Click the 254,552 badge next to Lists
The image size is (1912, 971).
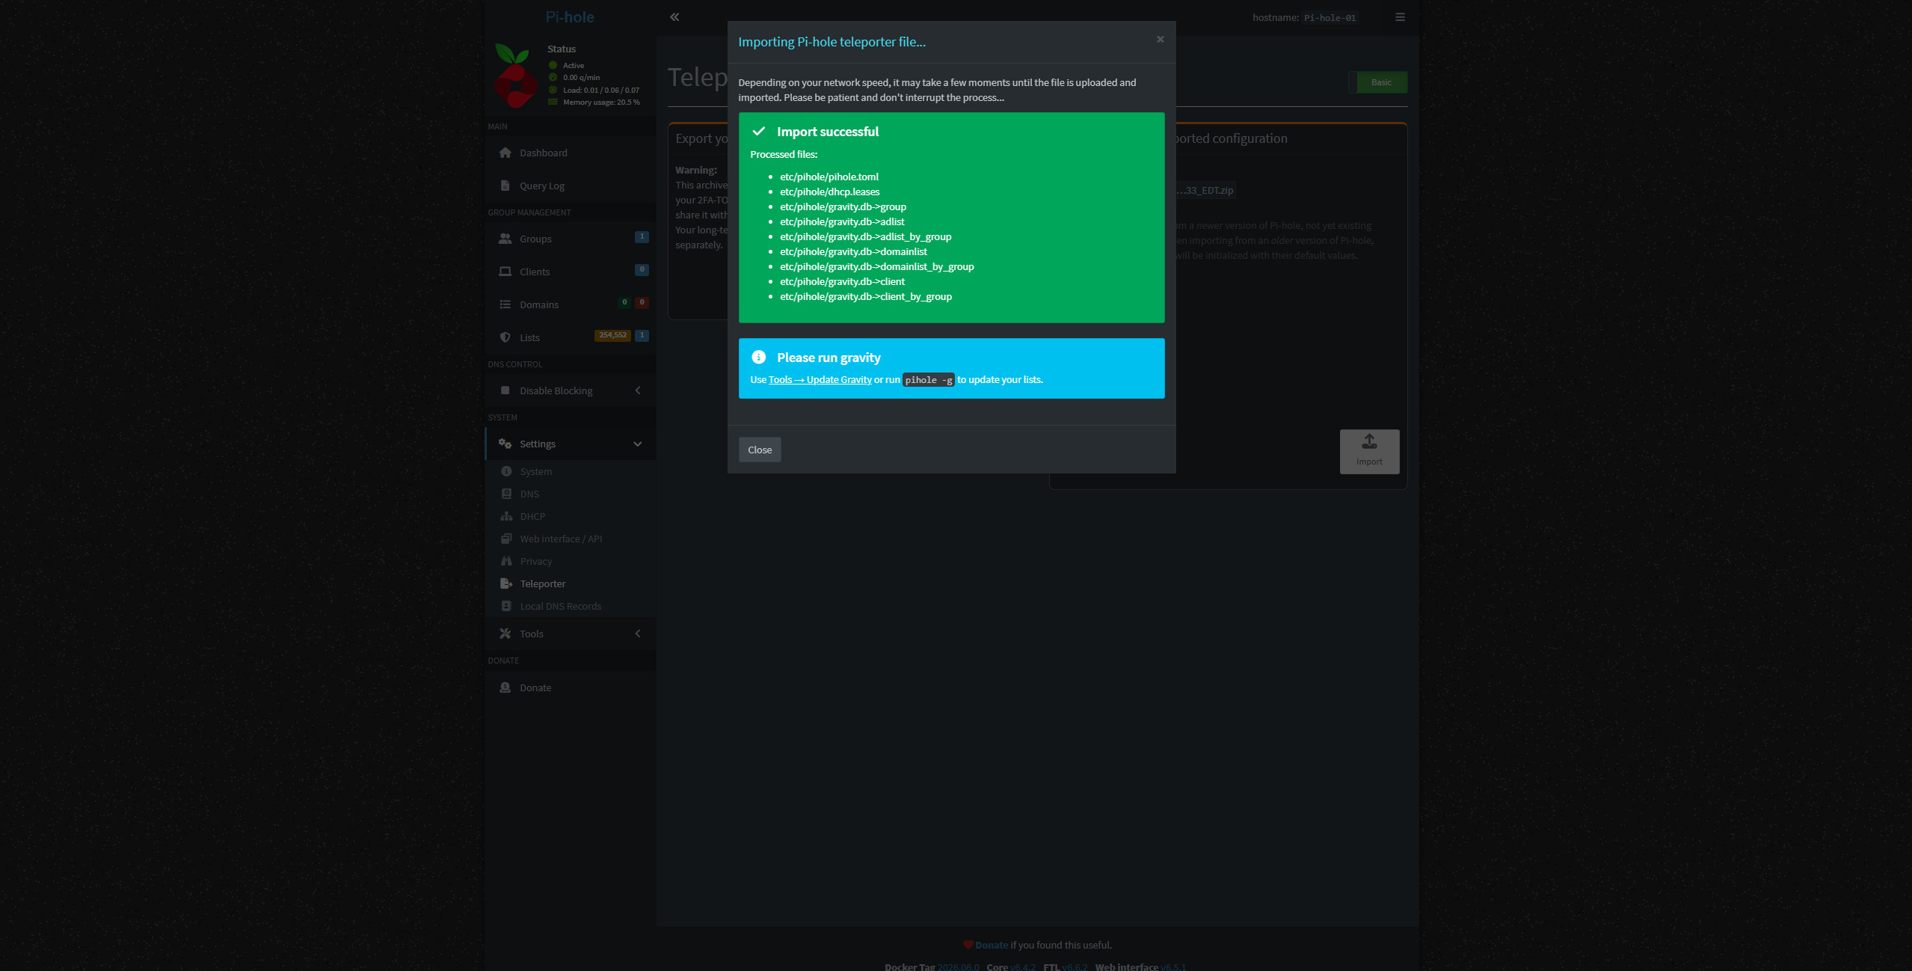pyautogui.click(x=612, y=335)
